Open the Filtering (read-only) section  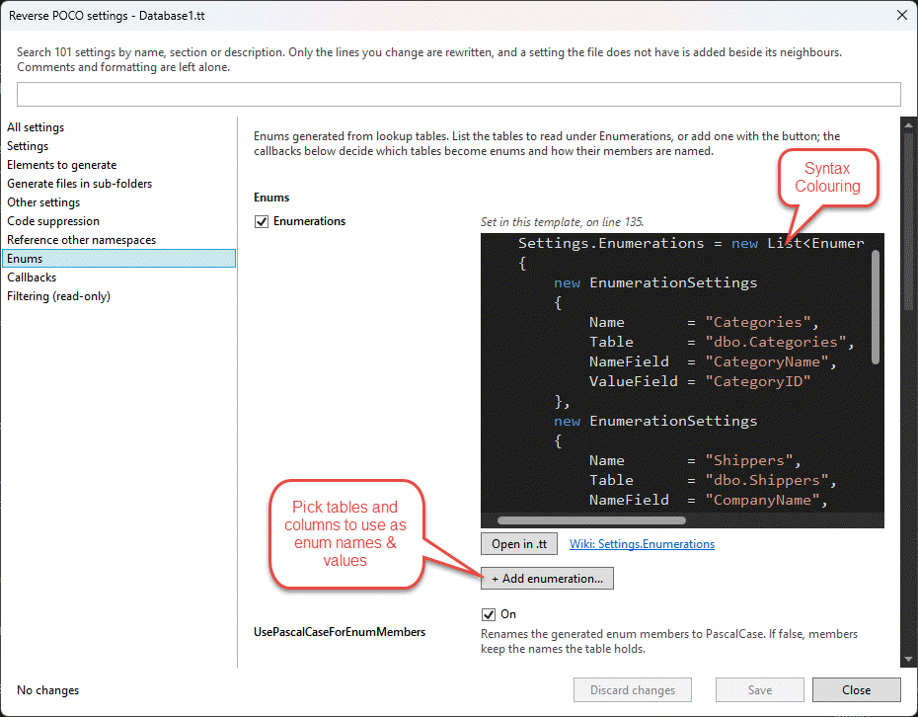pos(58,296)
